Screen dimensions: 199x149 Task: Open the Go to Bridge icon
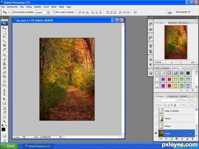pyautogui.click(x=170, y=12)
